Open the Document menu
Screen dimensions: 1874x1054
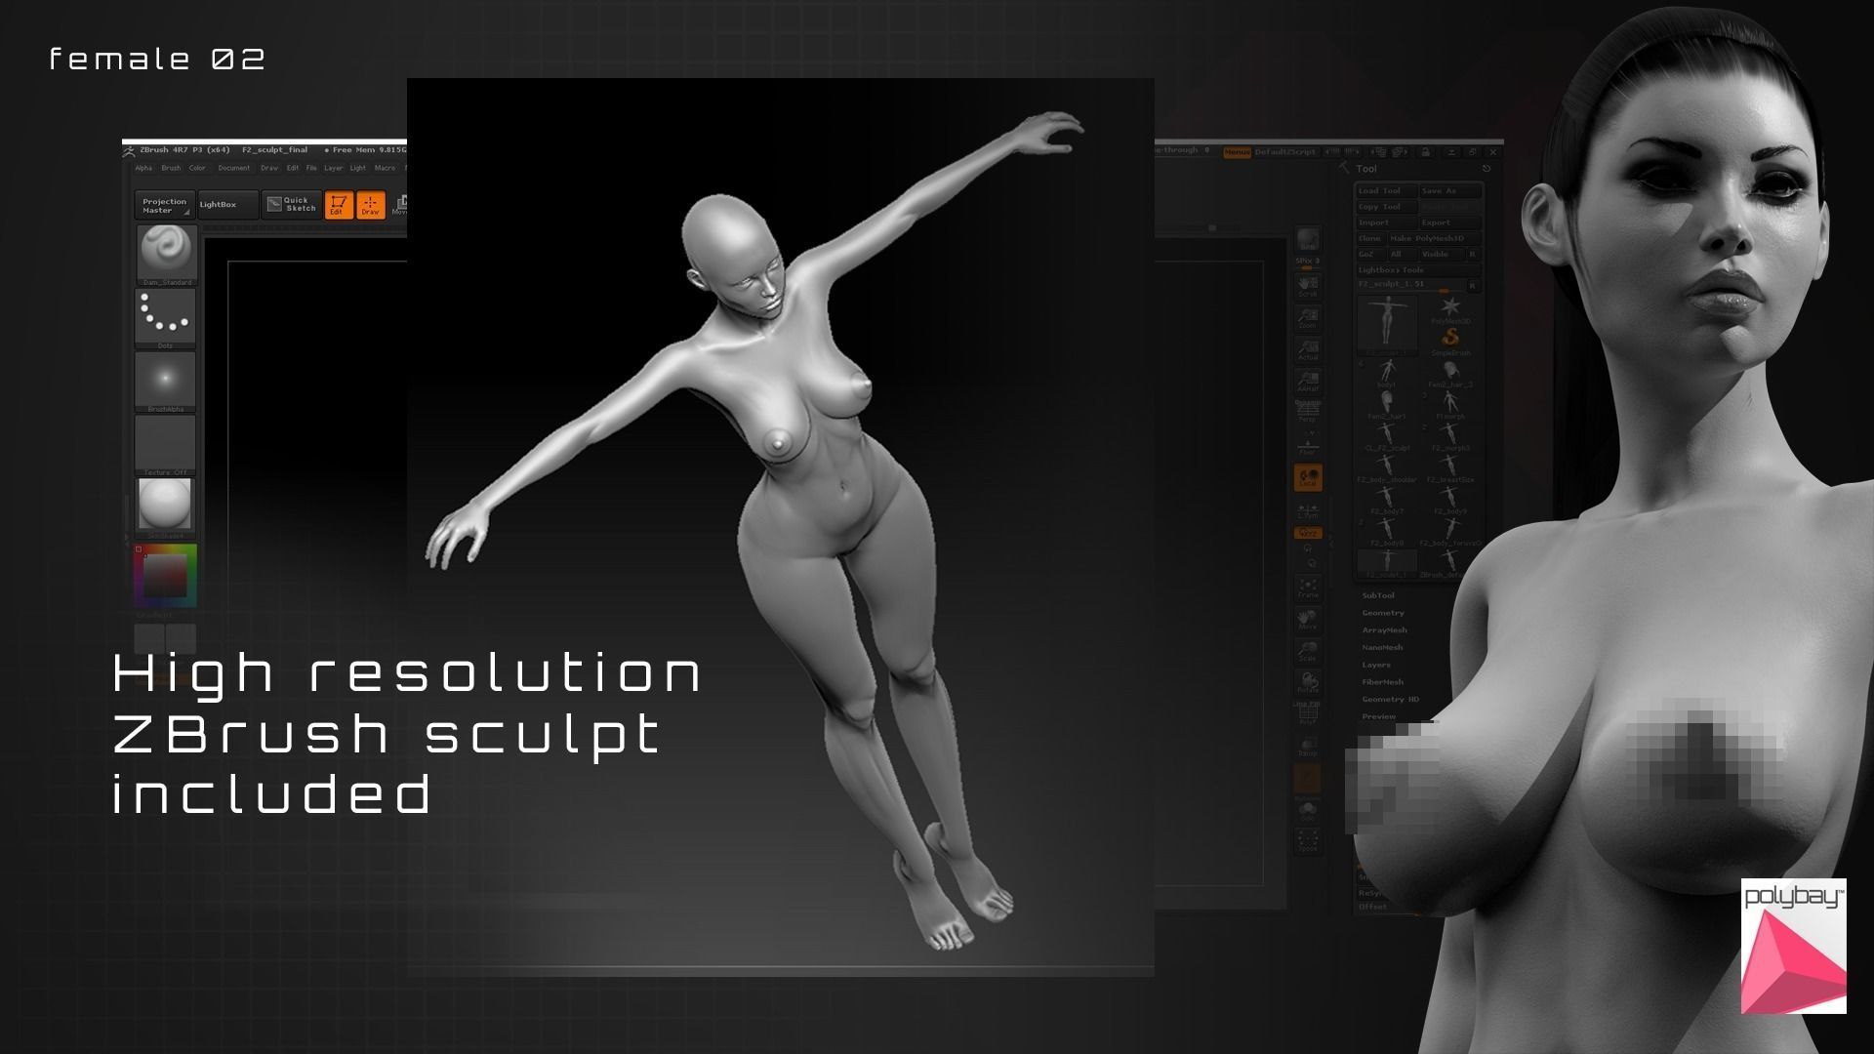click(234, 168)
